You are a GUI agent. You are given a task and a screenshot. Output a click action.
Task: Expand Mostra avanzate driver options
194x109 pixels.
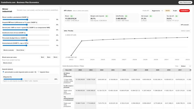[9, 50]
